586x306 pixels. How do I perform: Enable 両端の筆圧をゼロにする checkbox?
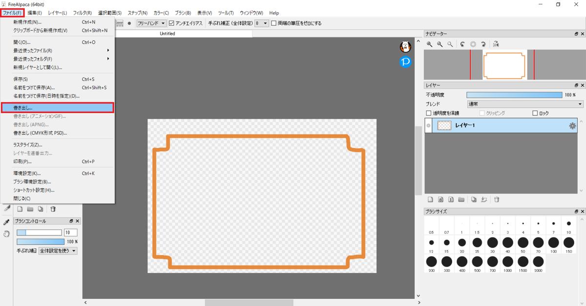274,23
